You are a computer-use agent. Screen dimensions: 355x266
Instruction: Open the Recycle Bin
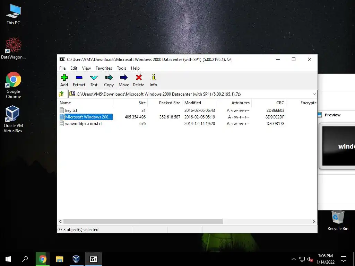pyautogui.click(x=338, y=220)
